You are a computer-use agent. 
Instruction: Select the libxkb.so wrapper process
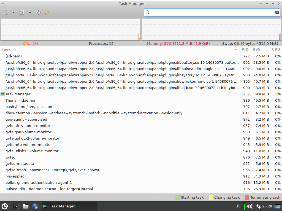(x=141, y=88)
